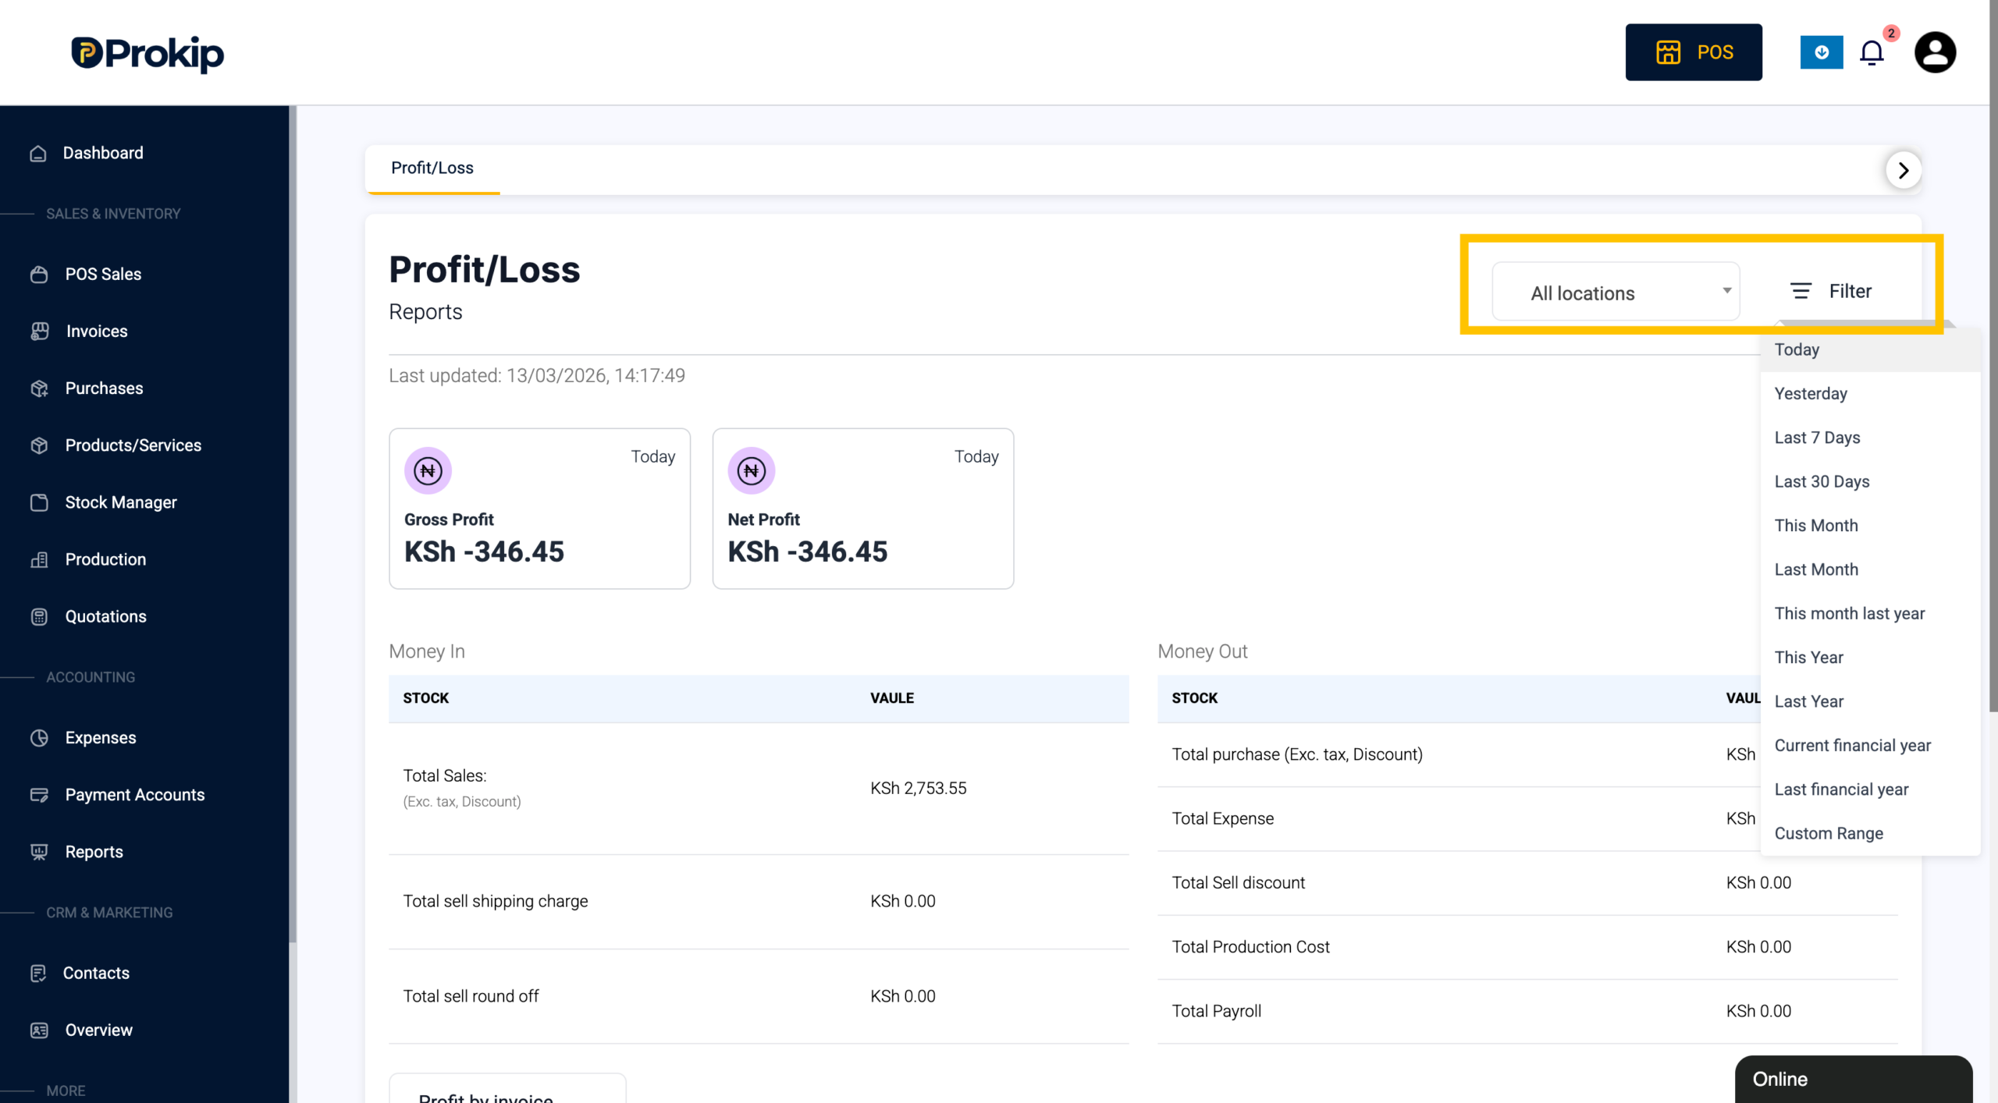Click the Total Payroll row
Viewport: 1998px width, 1103px height.
click(x=1527, y=1011)
